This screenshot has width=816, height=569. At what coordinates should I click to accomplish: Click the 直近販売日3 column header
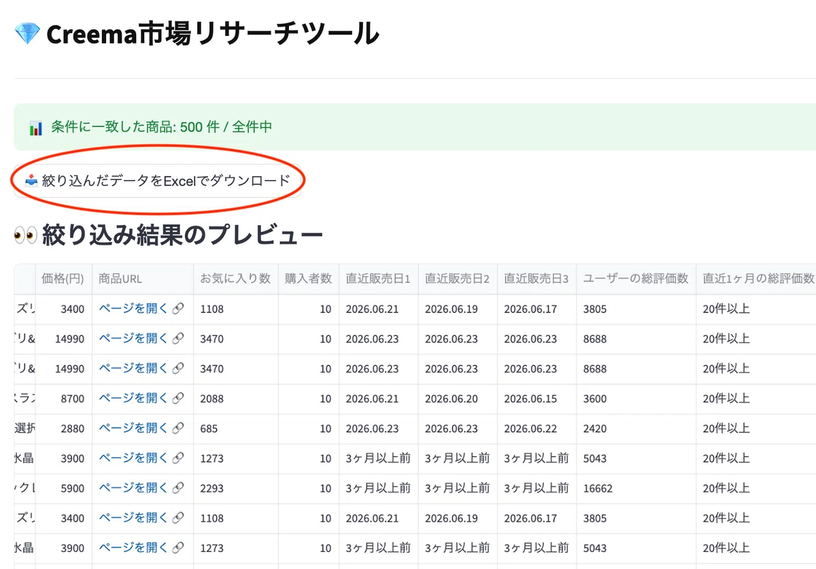pyautogui.click(x=537, y=279)
